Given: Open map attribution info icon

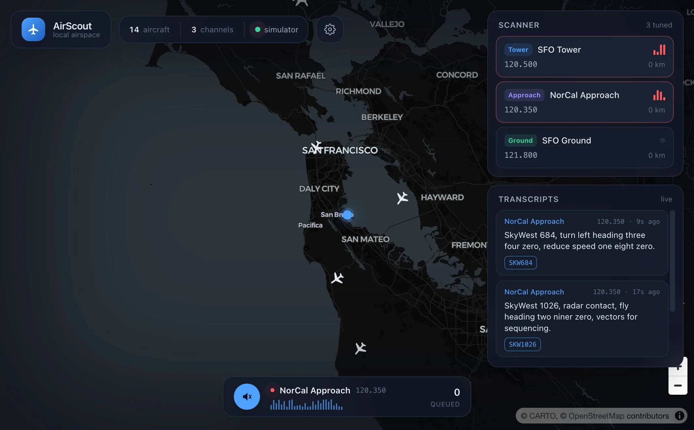Looking at the screenshot, I should click(680, 416).
